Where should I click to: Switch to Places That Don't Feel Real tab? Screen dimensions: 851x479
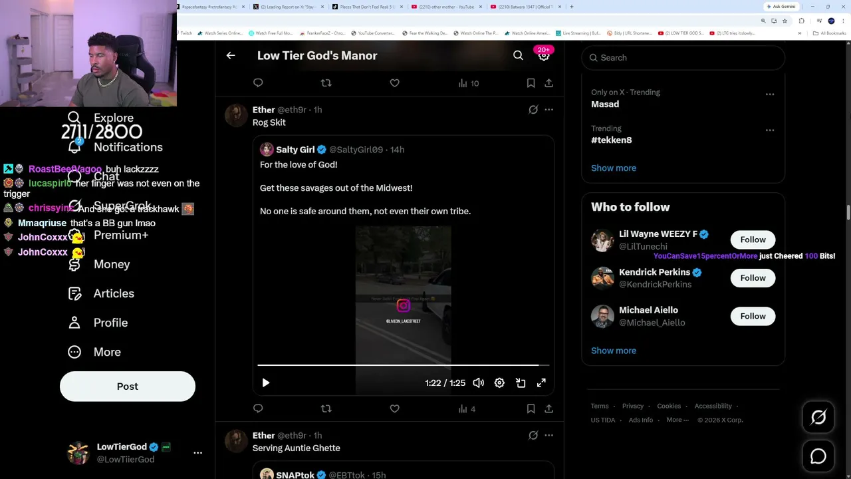tap(367, 7)
